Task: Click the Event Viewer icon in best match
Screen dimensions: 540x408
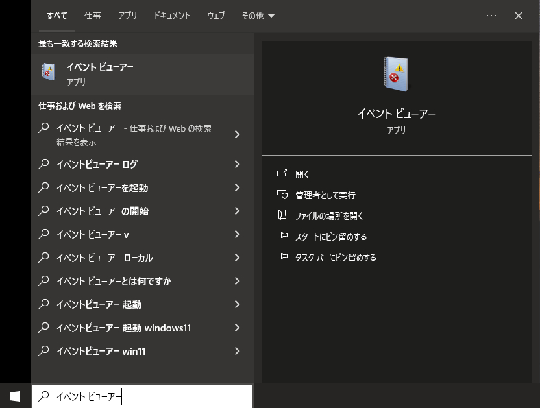Action: (x=48, y=72)
